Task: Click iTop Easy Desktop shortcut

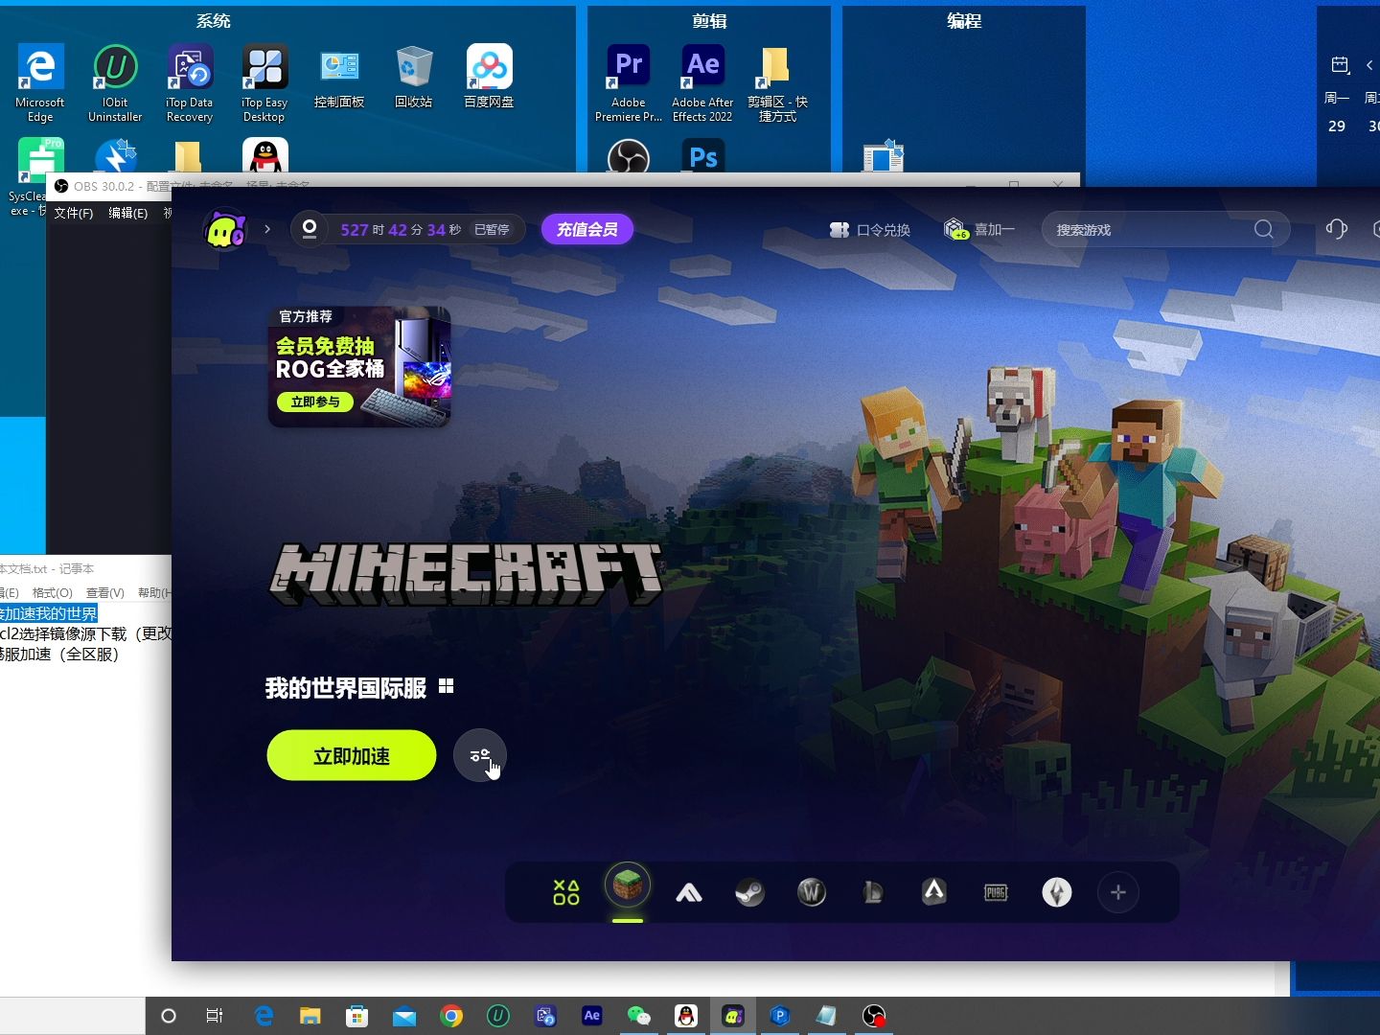Action: coord(264,83)
